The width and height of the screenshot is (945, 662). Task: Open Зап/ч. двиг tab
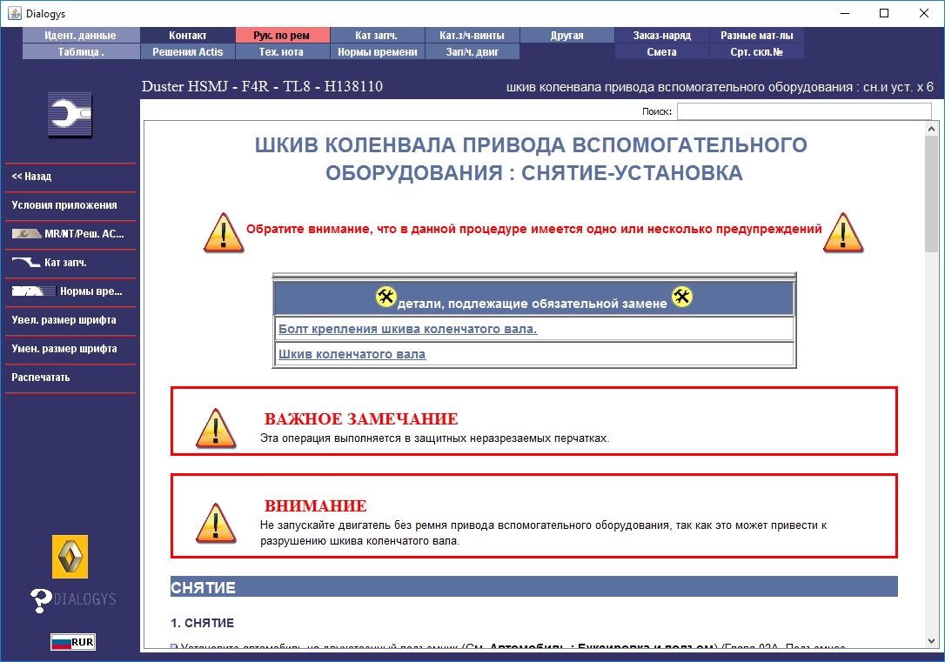point(472,52)
